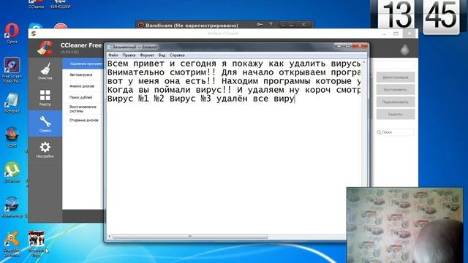Click the Piriform pear icon in CCleaner
The height and width of the screenshot is (263, 468).
point(404,50)
